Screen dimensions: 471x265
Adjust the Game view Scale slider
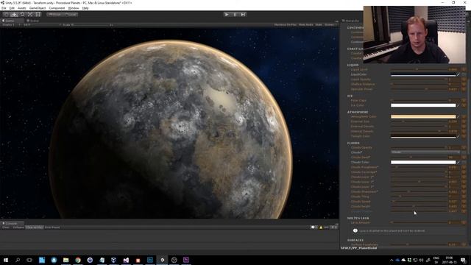click(x=90, y=24)
